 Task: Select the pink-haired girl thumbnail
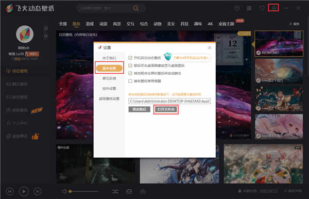279,126
